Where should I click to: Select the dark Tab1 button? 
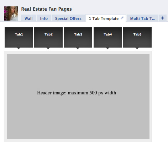(19, 37)
